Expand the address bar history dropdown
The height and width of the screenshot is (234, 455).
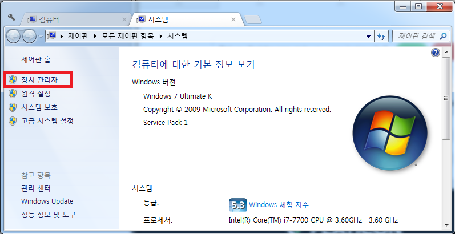point(368,37)
